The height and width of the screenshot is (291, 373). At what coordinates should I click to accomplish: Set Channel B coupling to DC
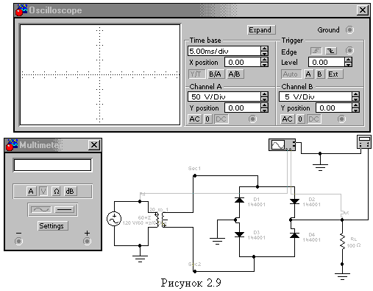(x=313, y=119)
